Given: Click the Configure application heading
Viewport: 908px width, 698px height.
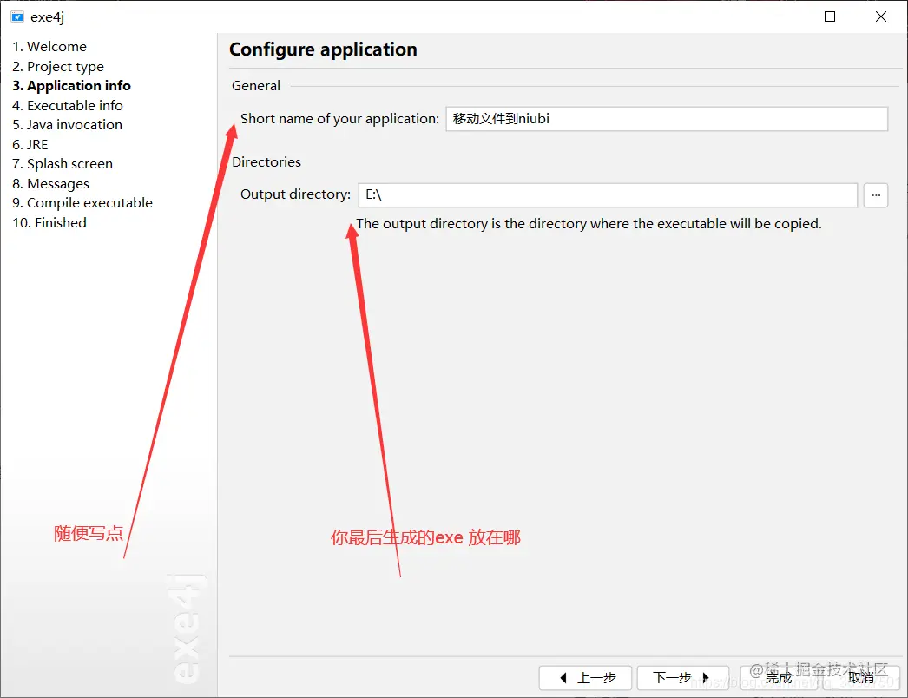Looking at the screenshot, I should (x=323, y=49).
